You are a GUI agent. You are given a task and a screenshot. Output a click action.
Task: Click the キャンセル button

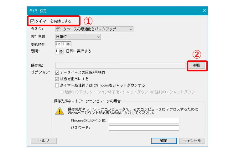192,141
